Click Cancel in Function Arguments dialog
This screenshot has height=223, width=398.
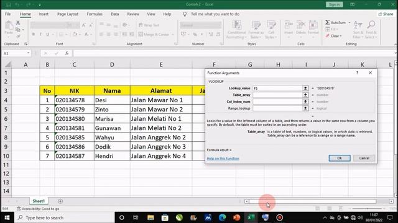[364, 158]
